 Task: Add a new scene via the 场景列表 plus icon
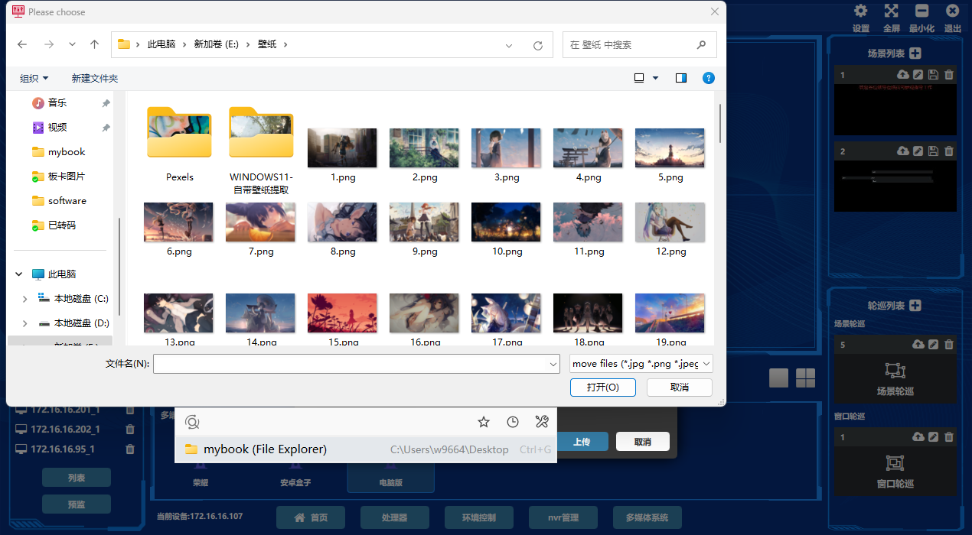coord(915,53)
